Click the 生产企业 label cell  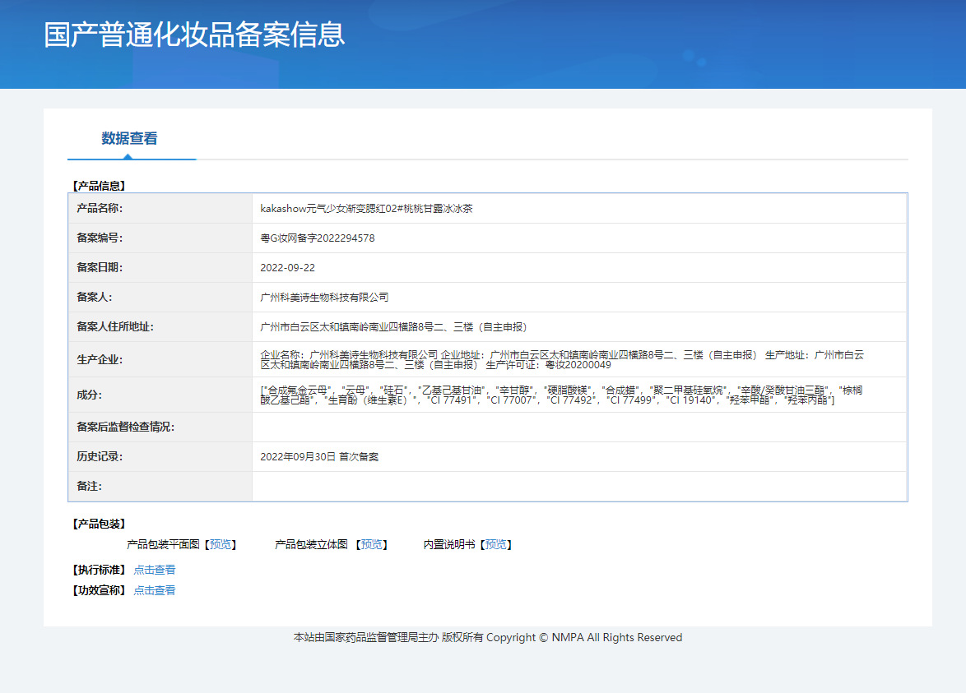[x=160, y=359]
